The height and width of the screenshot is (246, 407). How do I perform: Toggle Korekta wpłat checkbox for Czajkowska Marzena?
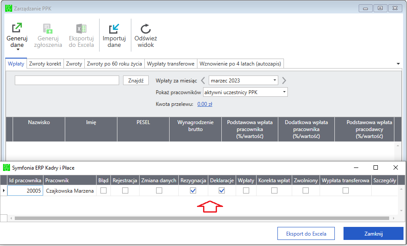tap(274, 190)
